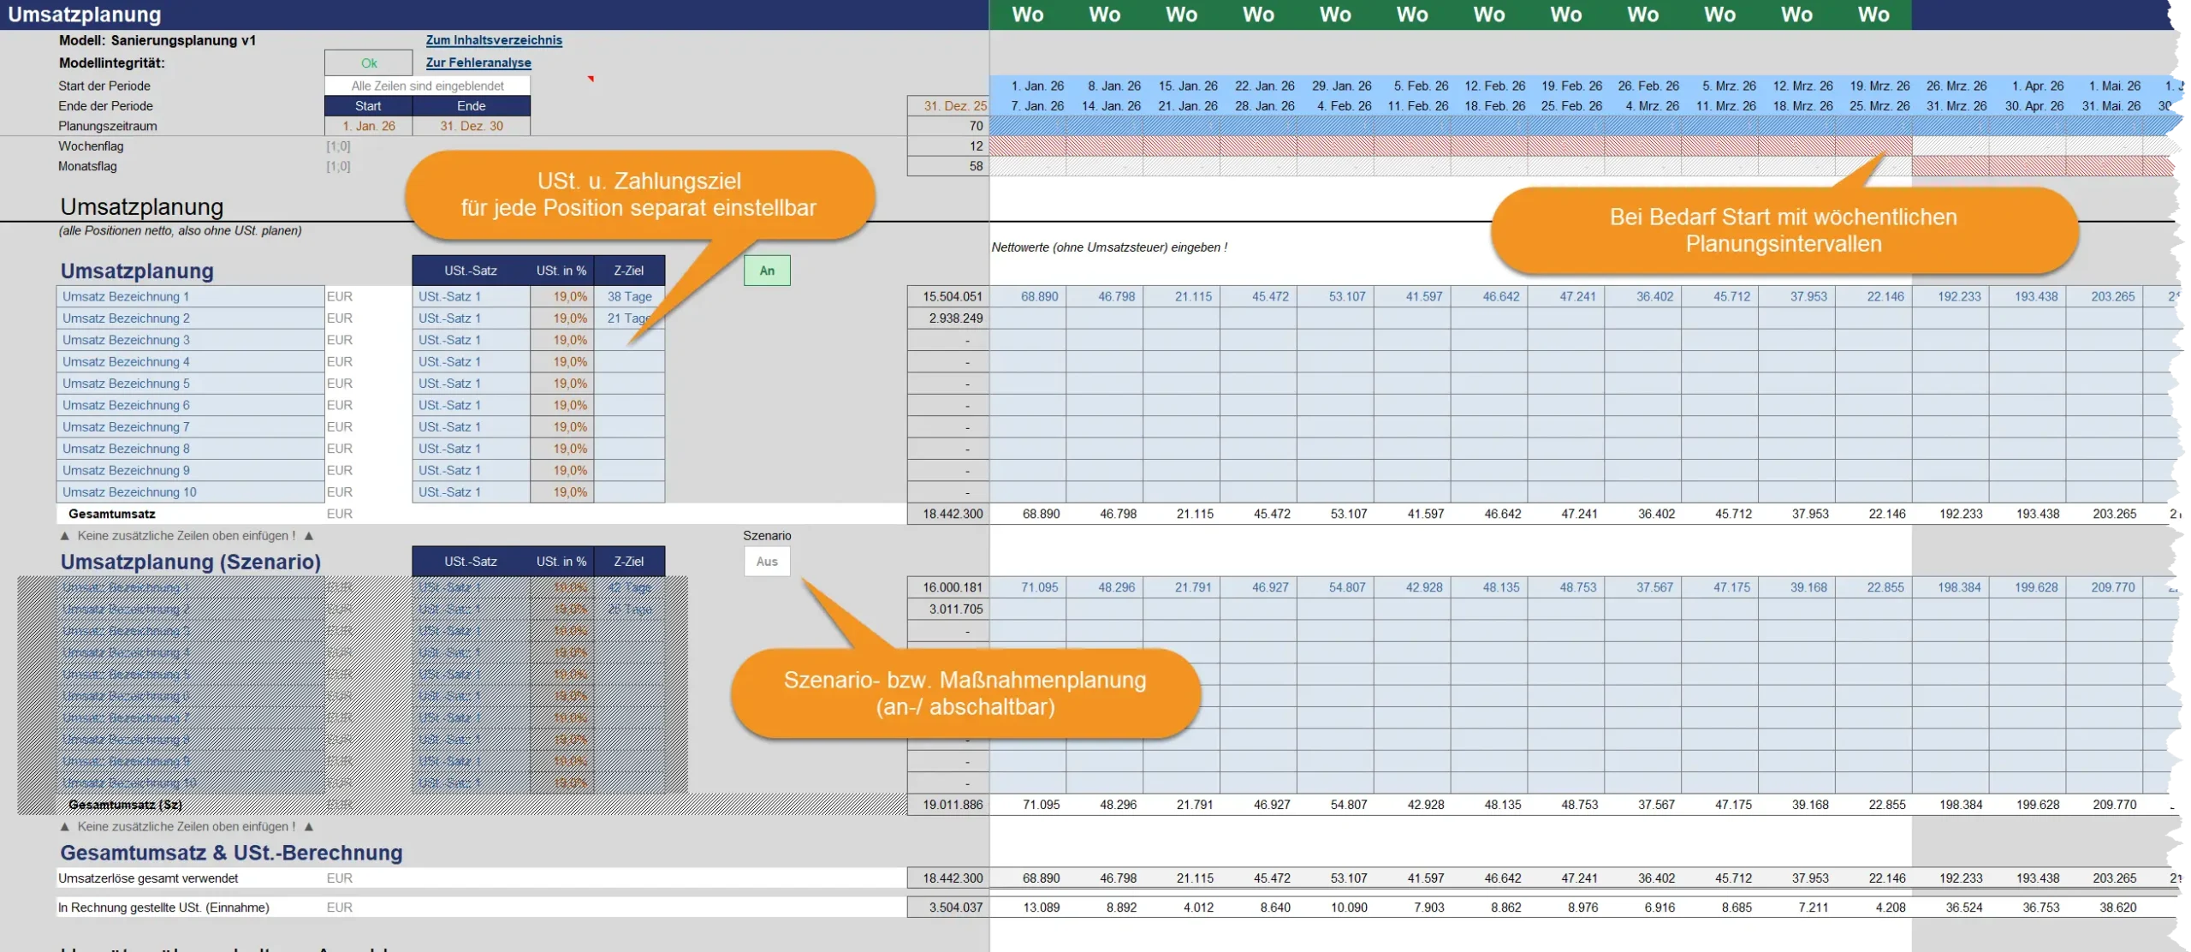Open the Zum Inhaltsverzeichnis link
This screenshot has height=952, width=2191.
[494, 40]
